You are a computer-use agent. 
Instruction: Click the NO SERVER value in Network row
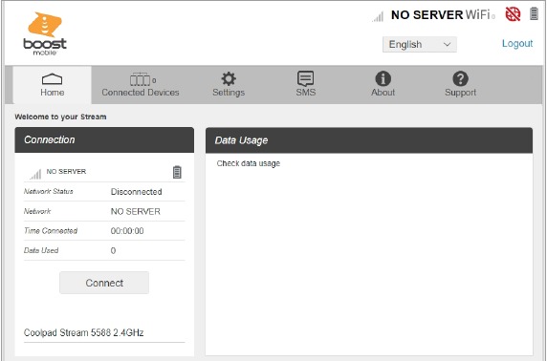click(x=136, y=211)
